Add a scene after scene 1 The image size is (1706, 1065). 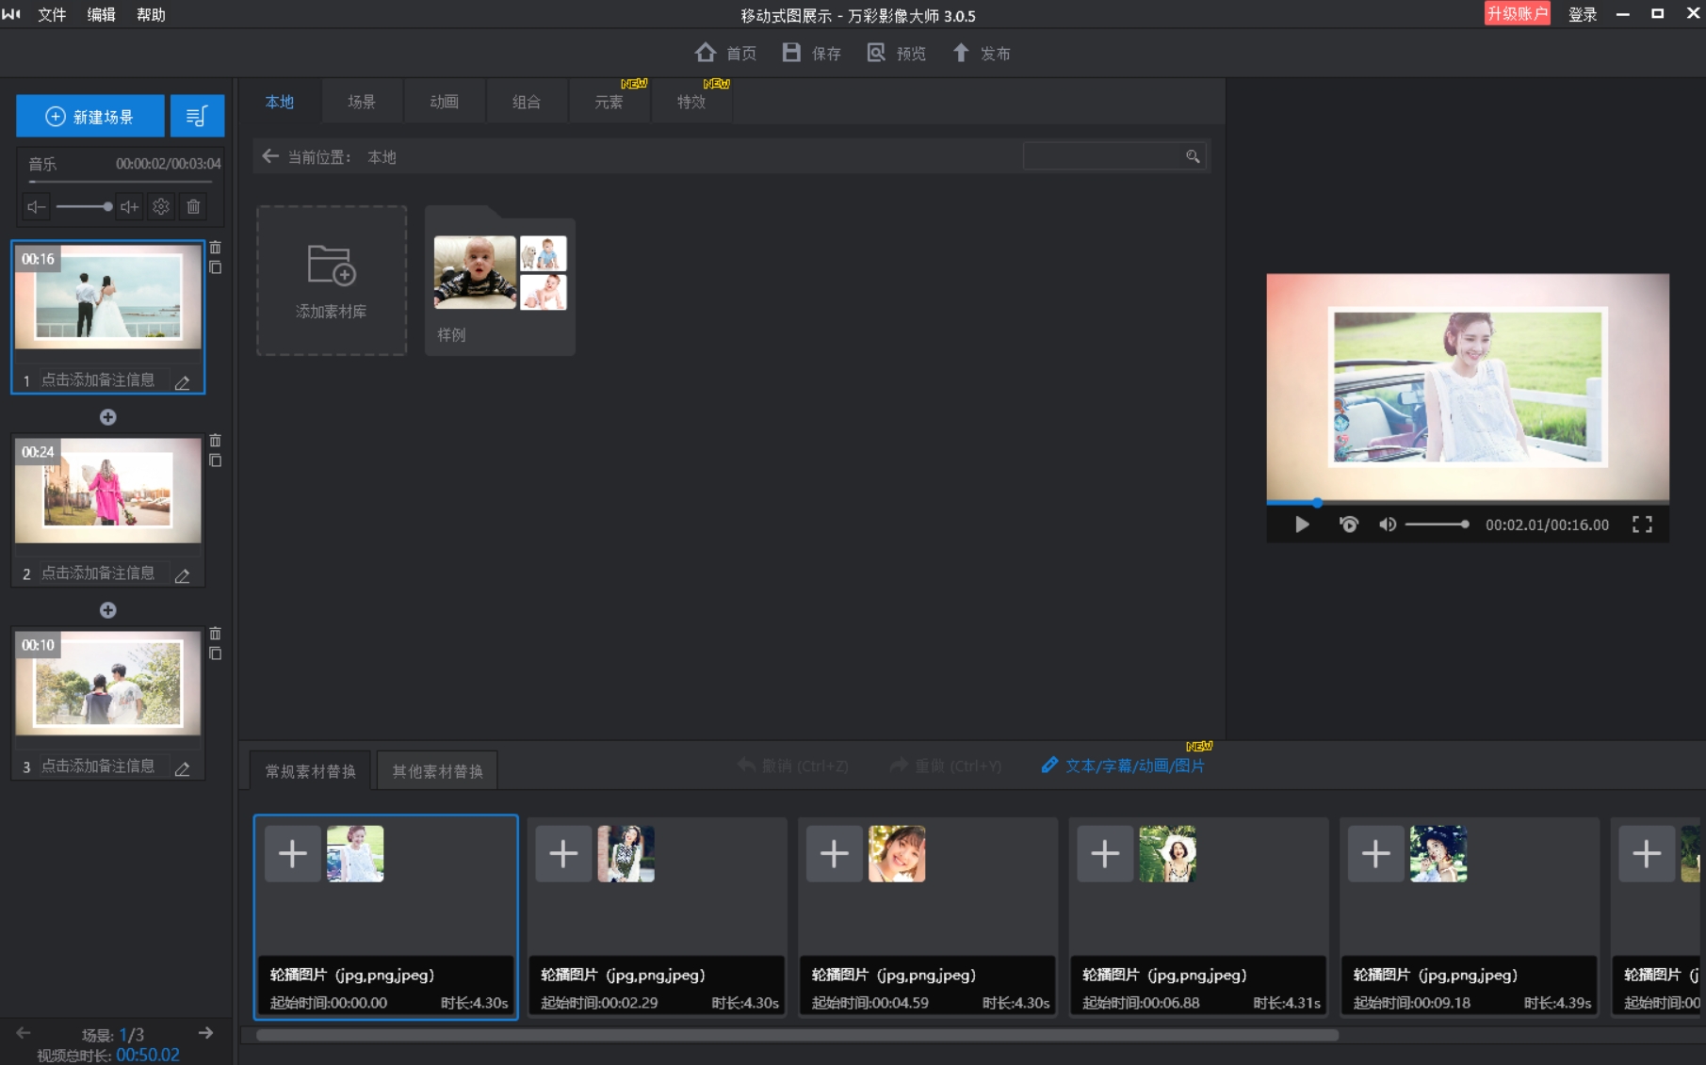click(108, 417)
